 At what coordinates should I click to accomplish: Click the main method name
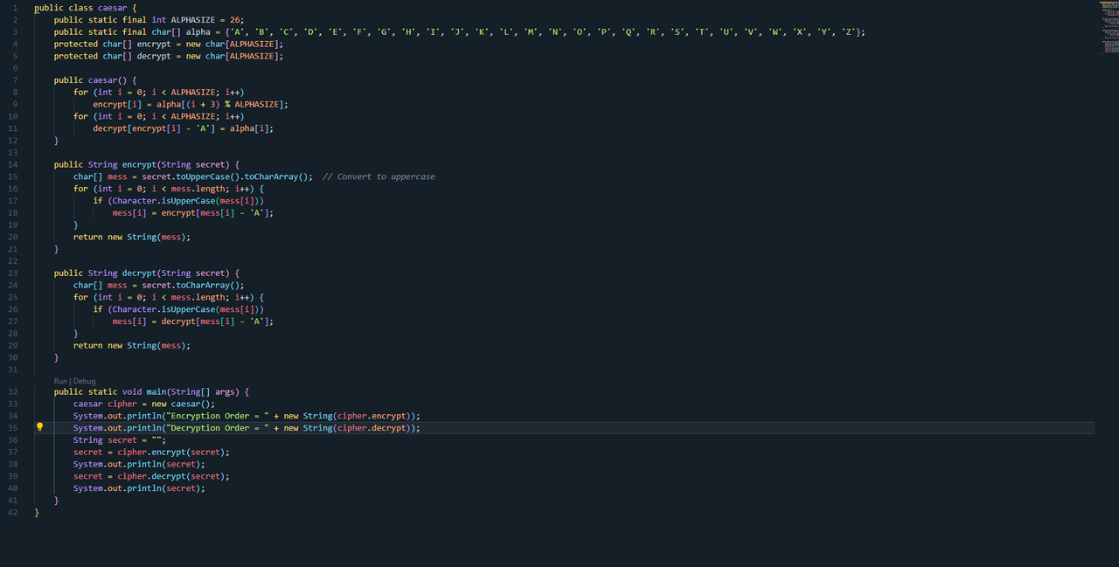coord(156,391)
